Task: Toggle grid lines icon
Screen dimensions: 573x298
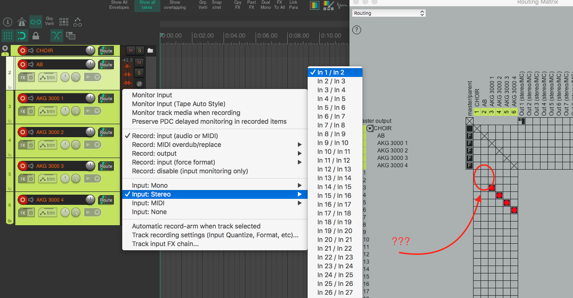Action: coord(7,35)
